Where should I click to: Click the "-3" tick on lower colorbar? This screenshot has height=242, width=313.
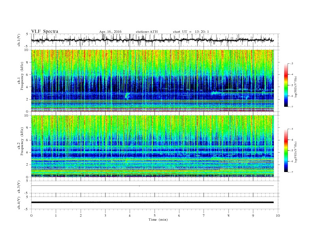[x=292, y=129]
